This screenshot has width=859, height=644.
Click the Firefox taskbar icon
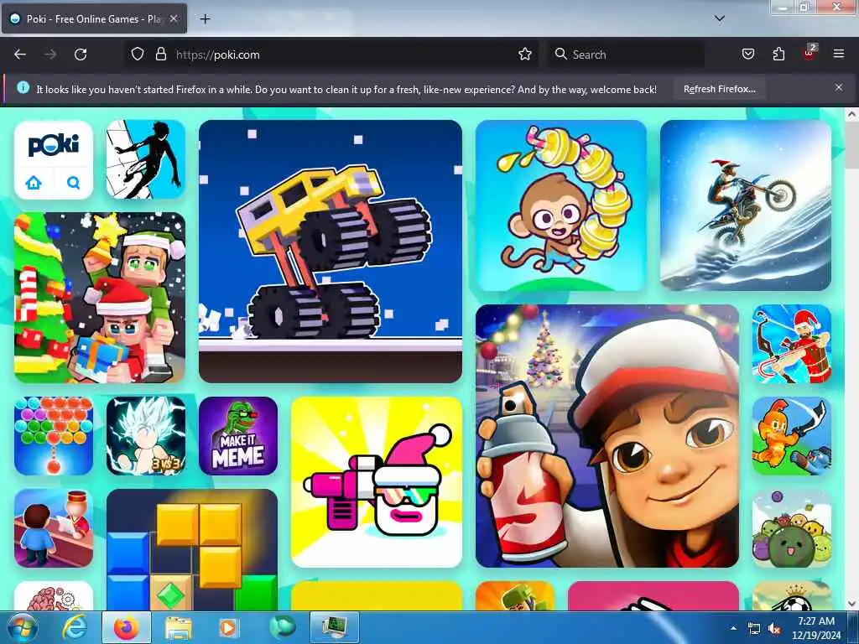(x=126, y=627)
